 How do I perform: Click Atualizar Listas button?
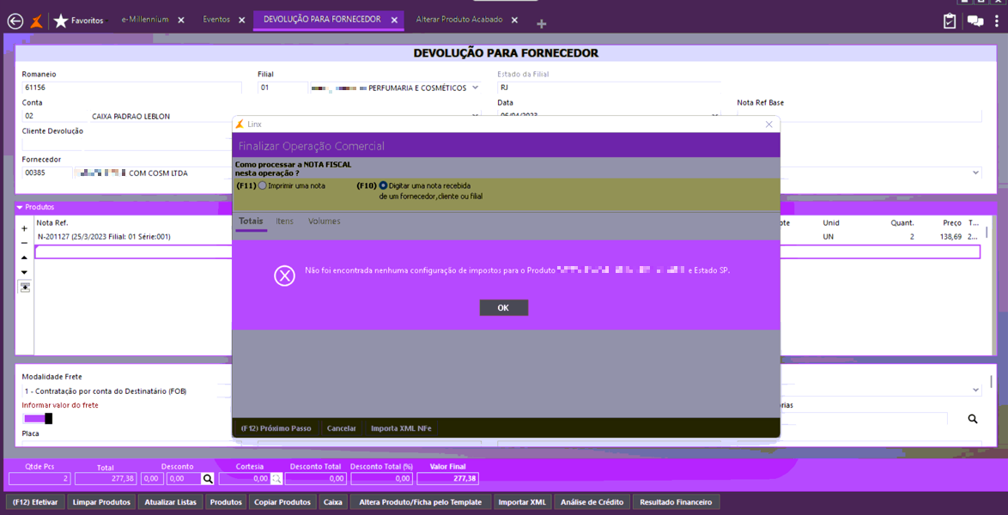coord(172,502)
